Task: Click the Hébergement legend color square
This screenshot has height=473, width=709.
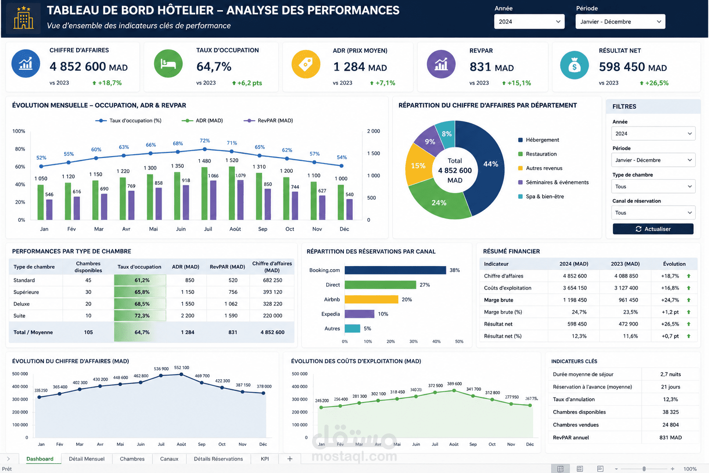Action: tap(521, 140)
